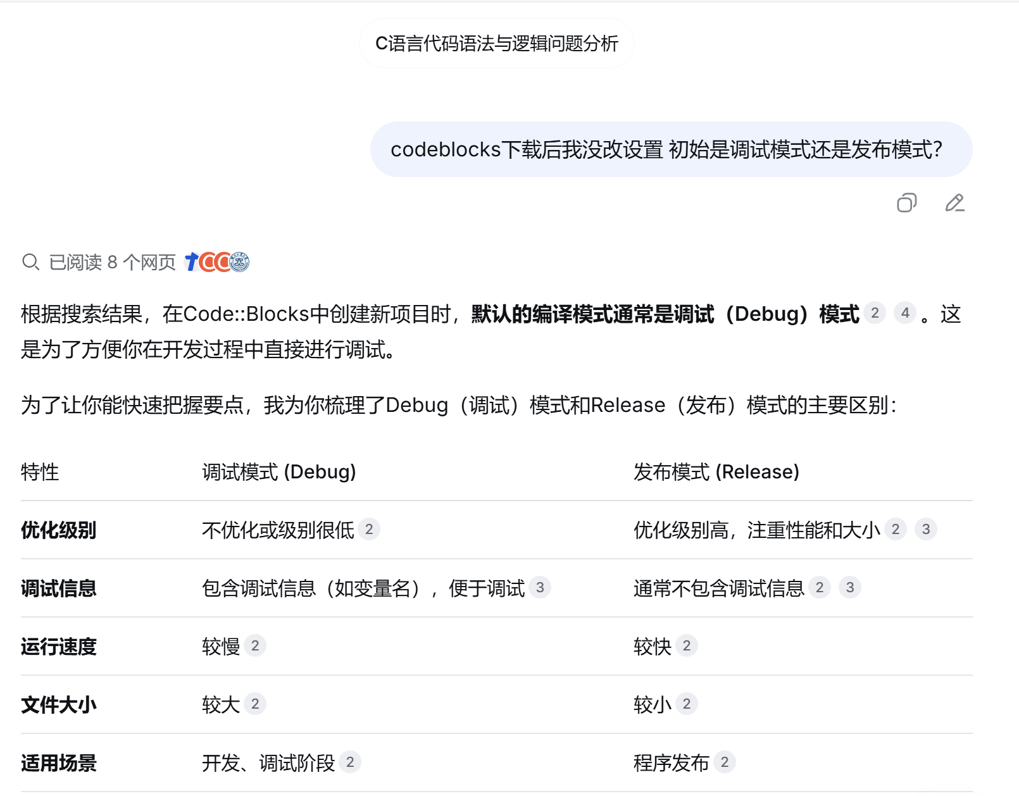The image size is (1019, 796).
Task: Open the blue university emblem source favicon
Action: pyautogui.click(x=240, y=262)
